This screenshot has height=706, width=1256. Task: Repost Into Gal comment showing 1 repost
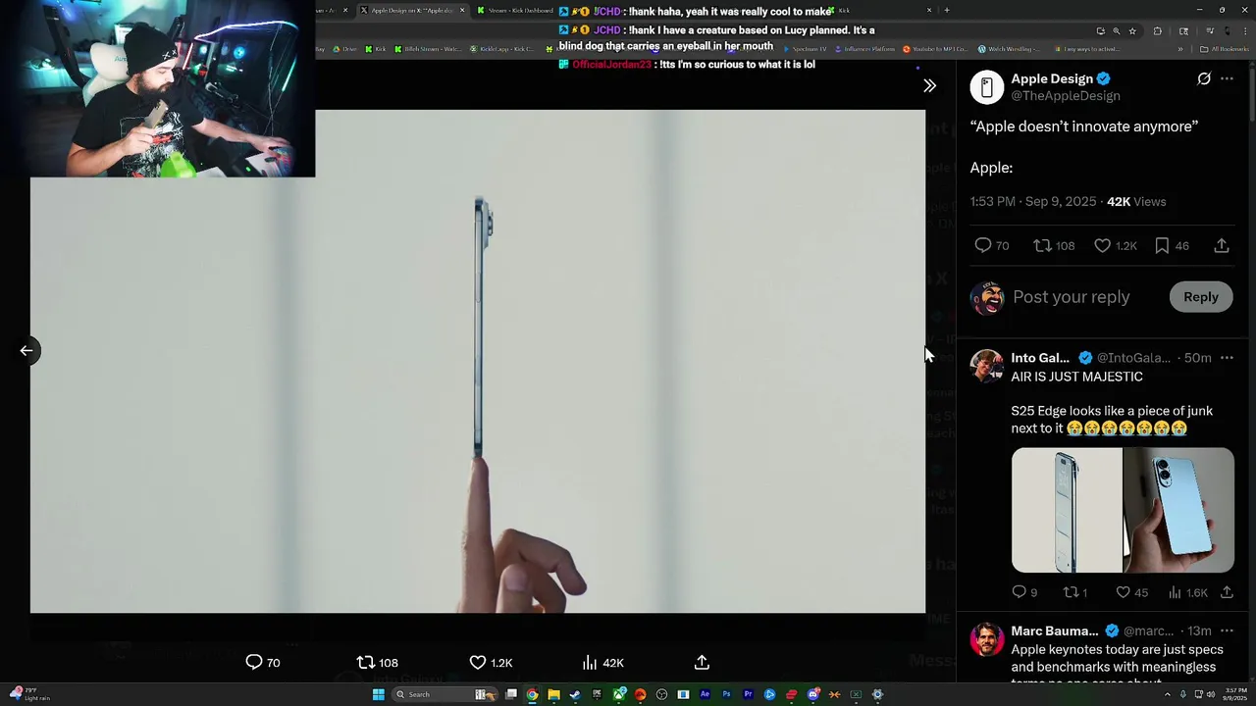[x=1075, y=592]
